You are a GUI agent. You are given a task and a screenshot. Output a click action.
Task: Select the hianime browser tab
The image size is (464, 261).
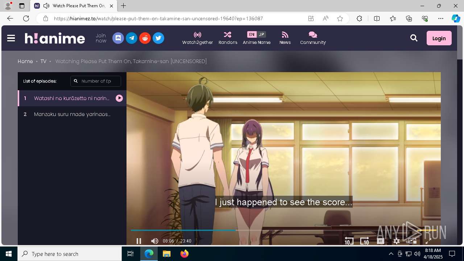(x=74, y=6)
